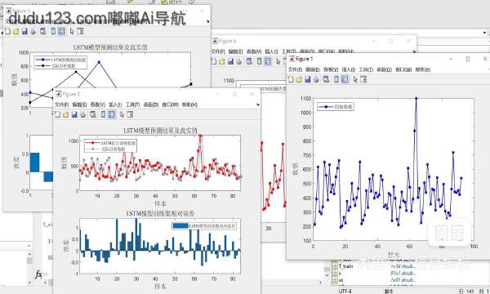Click Save icon in Figure 1 toolbar
This screenshot has width=490, height=294.
(308, 79)
